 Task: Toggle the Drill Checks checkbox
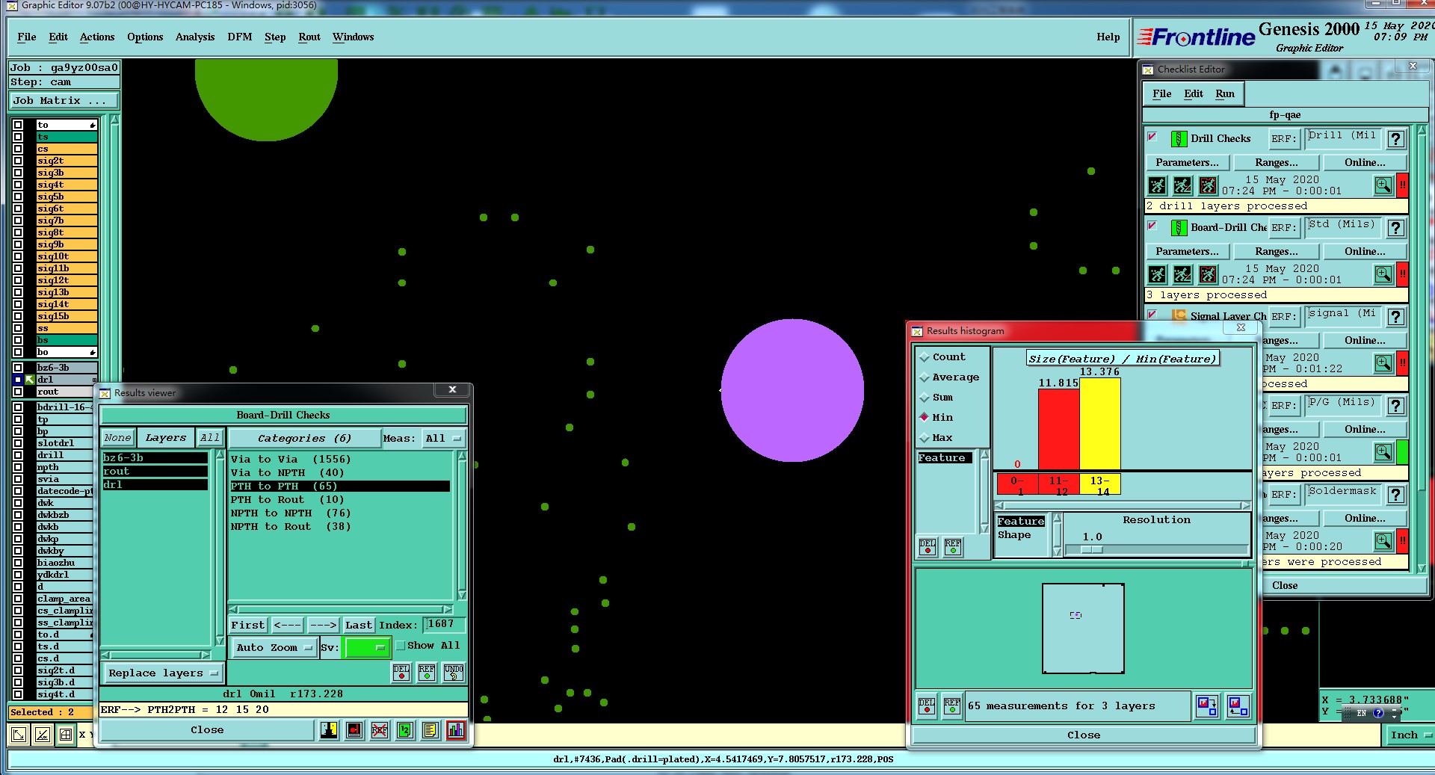click(x=1152, y=137)
